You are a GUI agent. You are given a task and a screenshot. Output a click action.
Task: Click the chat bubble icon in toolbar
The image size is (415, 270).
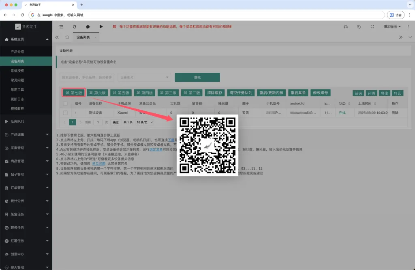(x=88, y=27)
